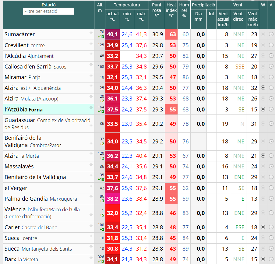Screen dimensions: 275x264
Task: Open the gear icon for Massalavés
Action: 91,164
